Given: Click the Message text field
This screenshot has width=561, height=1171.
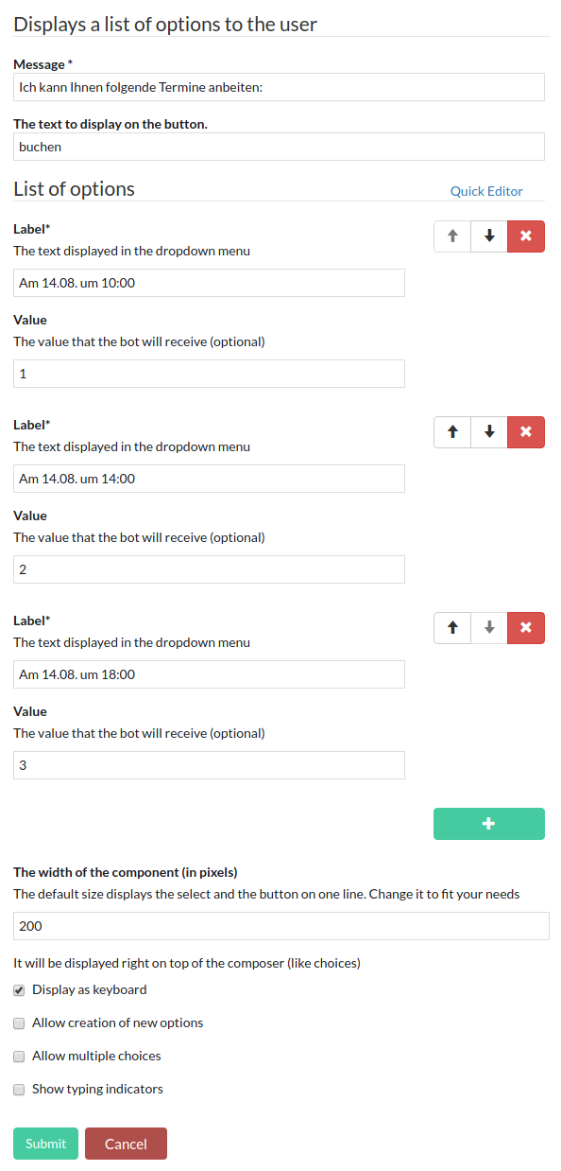Looking at the screenshot, I should [x=280, y=86].
